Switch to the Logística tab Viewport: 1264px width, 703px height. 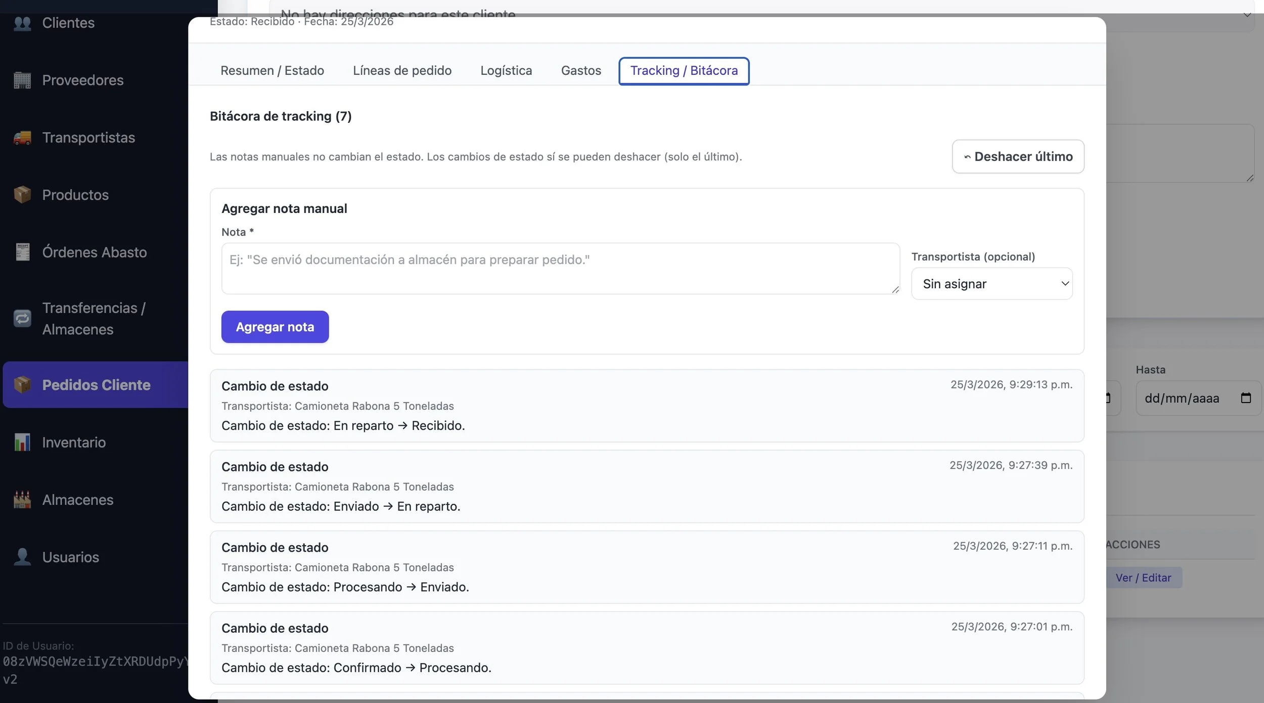click(x=506, y=71)
